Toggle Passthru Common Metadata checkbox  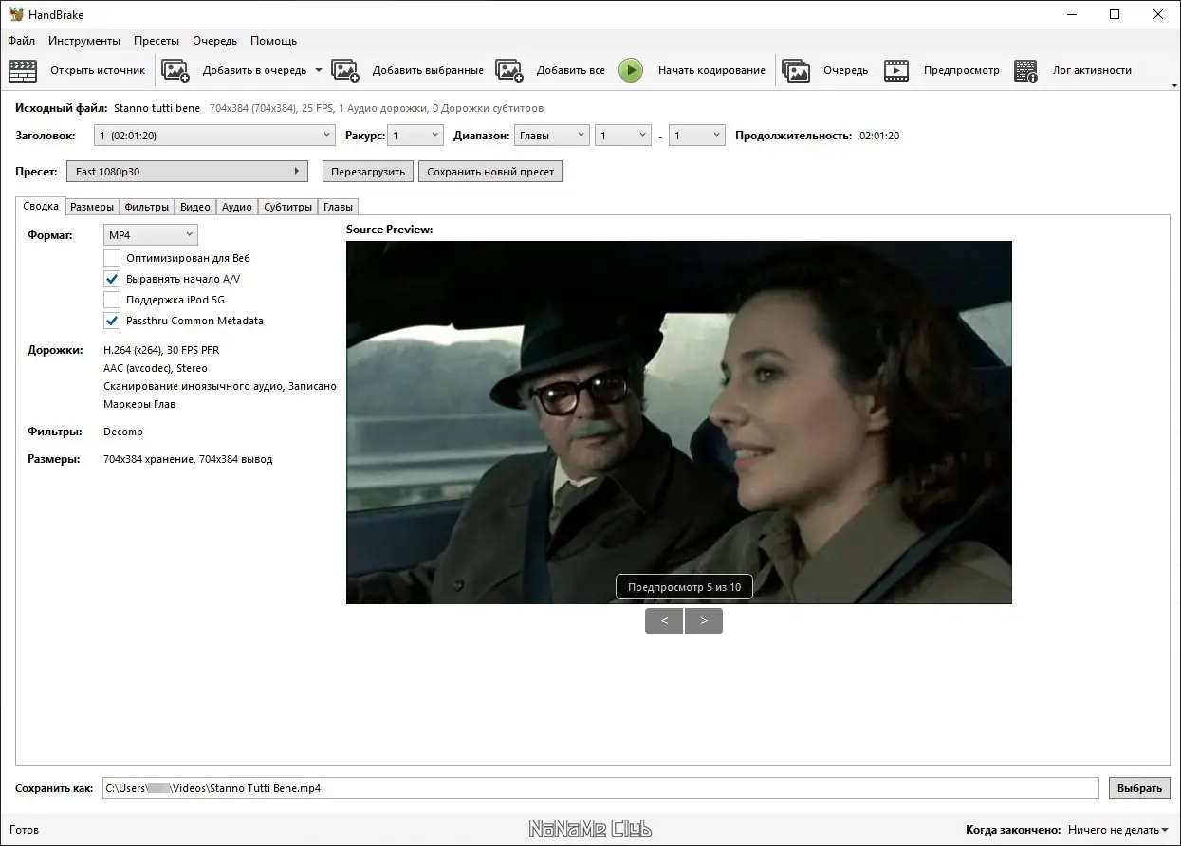112,321
